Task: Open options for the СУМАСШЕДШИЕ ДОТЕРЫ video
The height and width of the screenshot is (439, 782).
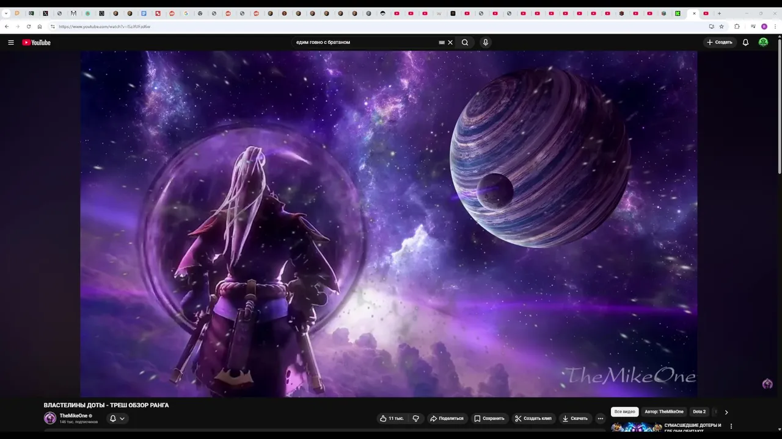Action: [x=731, y=426]
